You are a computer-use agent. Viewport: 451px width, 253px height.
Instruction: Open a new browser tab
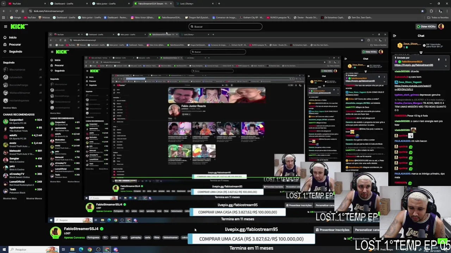pos(219,4)
